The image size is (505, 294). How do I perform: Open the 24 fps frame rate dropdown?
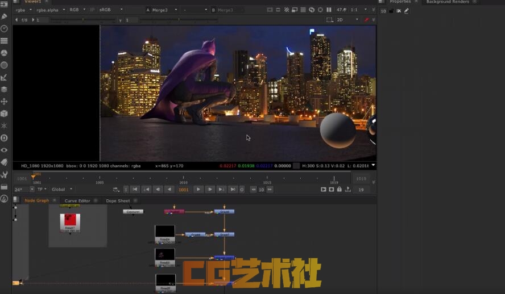tap(24, 190)
